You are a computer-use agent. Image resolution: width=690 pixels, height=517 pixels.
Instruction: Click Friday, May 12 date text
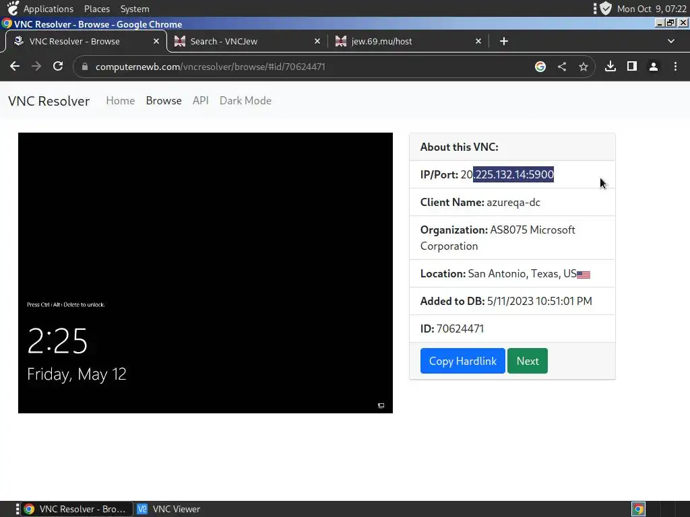pos(77,374)
